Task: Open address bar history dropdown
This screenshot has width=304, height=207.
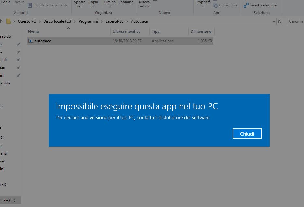Action: pos(274,21)
